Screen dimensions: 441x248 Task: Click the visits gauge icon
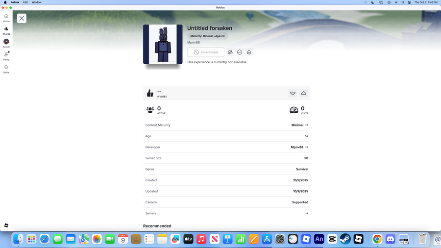point(294,110)
